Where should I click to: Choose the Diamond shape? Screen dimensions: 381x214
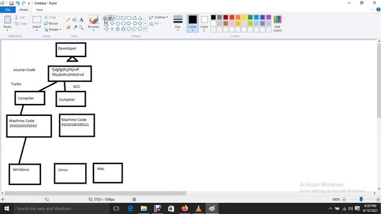click(x=113, y=23)
